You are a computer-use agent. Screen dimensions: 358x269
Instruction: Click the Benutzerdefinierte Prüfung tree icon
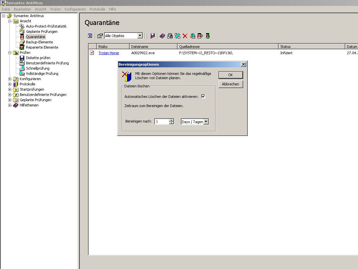pos(22,63)
